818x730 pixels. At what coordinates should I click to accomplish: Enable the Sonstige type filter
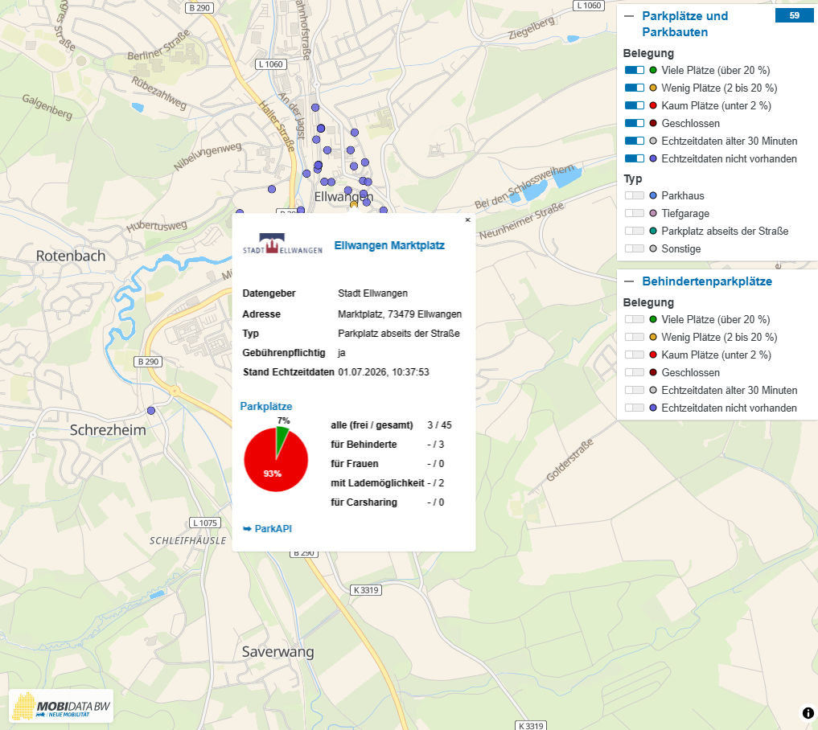coord(635,248)
